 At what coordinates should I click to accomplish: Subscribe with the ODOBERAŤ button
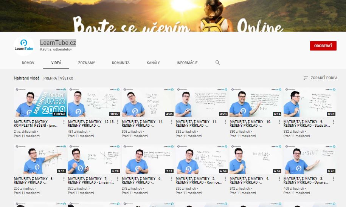[323, 46]
